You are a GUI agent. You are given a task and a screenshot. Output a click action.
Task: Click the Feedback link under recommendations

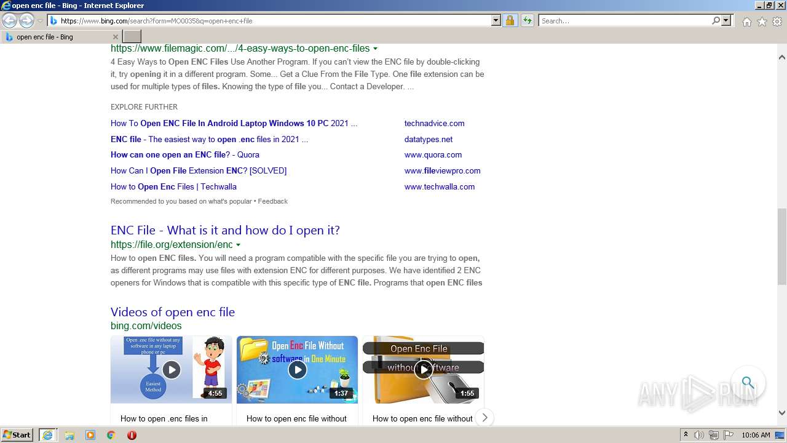click(272, 201)
